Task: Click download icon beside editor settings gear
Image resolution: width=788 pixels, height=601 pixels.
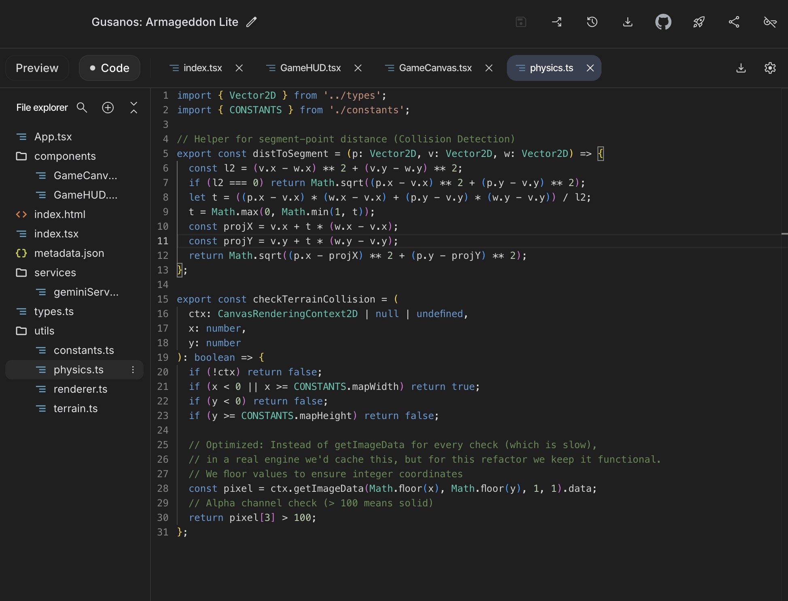Action: coord(741,68)
